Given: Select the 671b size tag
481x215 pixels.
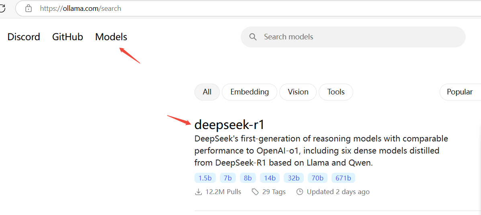Looking at the screenshot, I should pyautogui.click(x=343, y=178).
